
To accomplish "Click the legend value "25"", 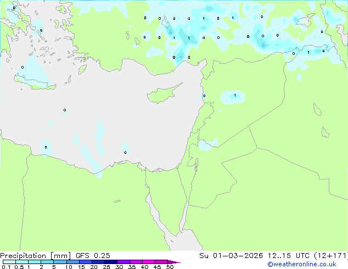I will [106, 267].
